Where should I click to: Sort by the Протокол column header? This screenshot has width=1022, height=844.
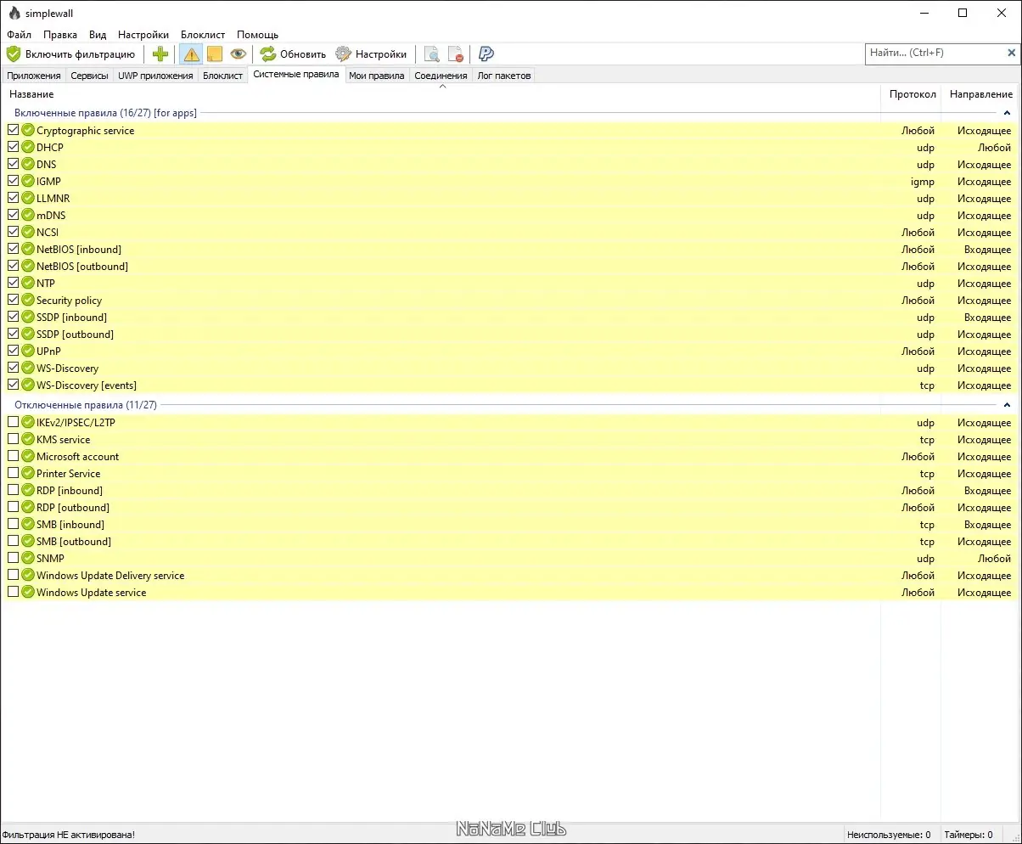pos(912,94)
